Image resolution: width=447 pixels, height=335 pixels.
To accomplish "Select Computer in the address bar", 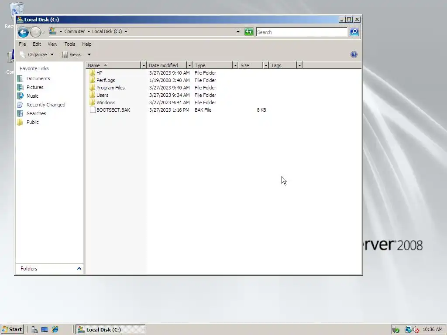I will click(74, 31).
